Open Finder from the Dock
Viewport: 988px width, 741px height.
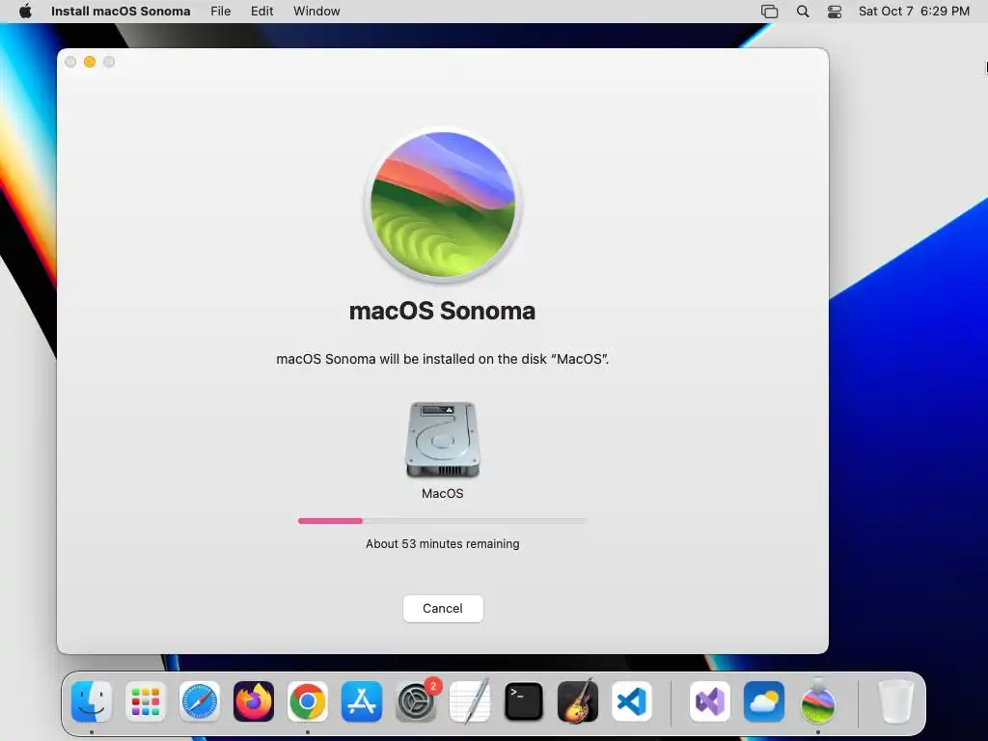point(92,701)
